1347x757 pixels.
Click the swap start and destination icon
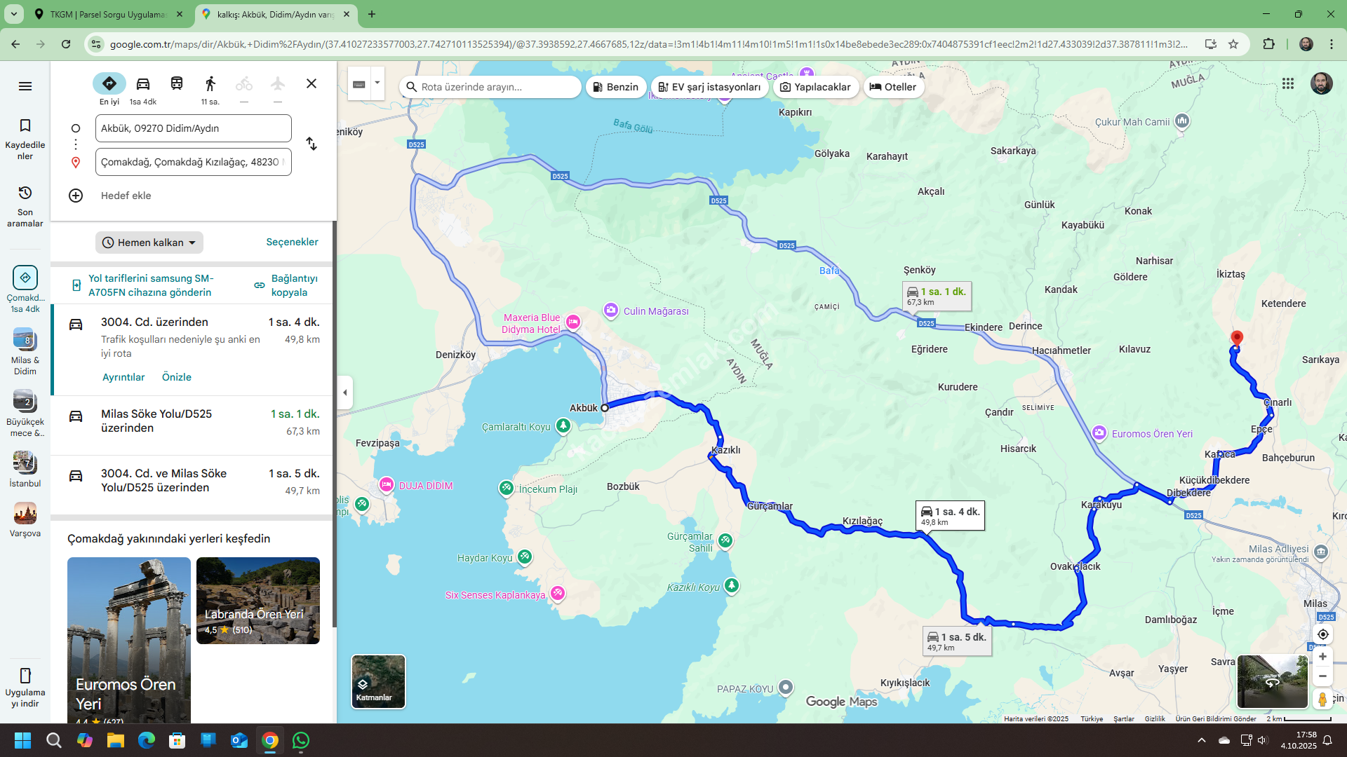(x=311, y=144)
